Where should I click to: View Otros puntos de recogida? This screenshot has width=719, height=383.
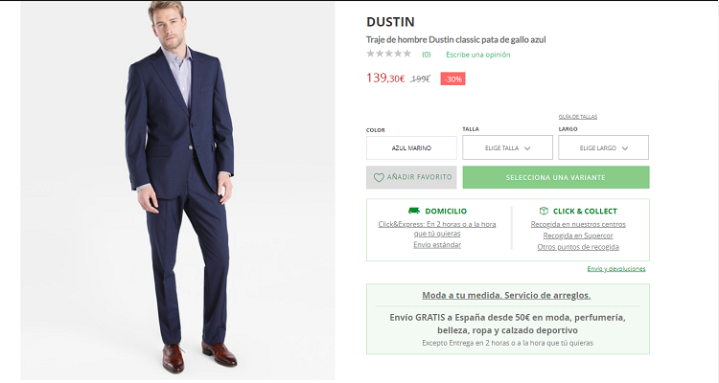577,247
